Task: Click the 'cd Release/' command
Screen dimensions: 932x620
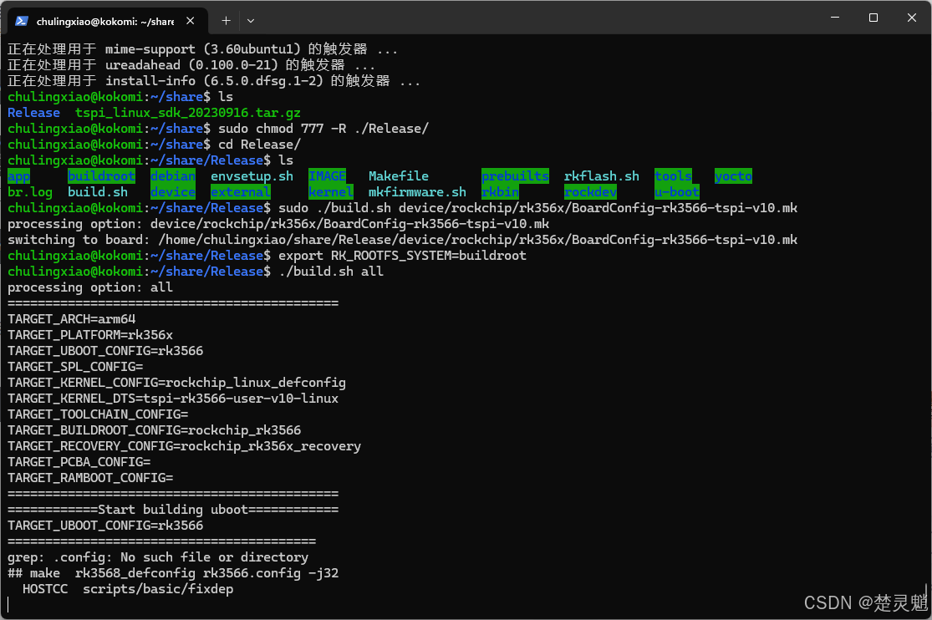Action: (260, 145)
